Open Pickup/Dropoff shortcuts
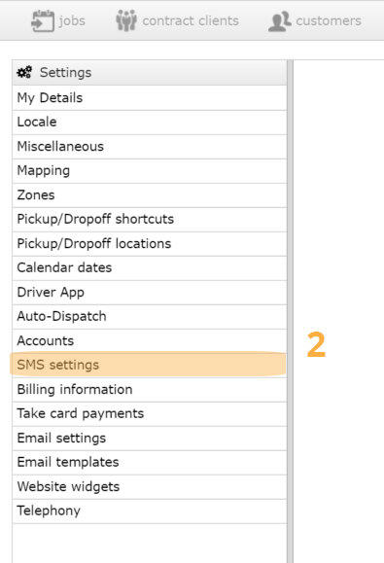The image size is (384, 563). [150, 220]
